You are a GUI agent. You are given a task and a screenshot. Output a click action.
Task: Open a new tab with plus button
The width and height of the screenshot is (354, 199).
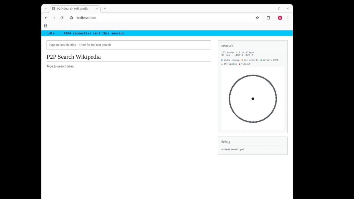pyautogui.click(x=105, y=9)
